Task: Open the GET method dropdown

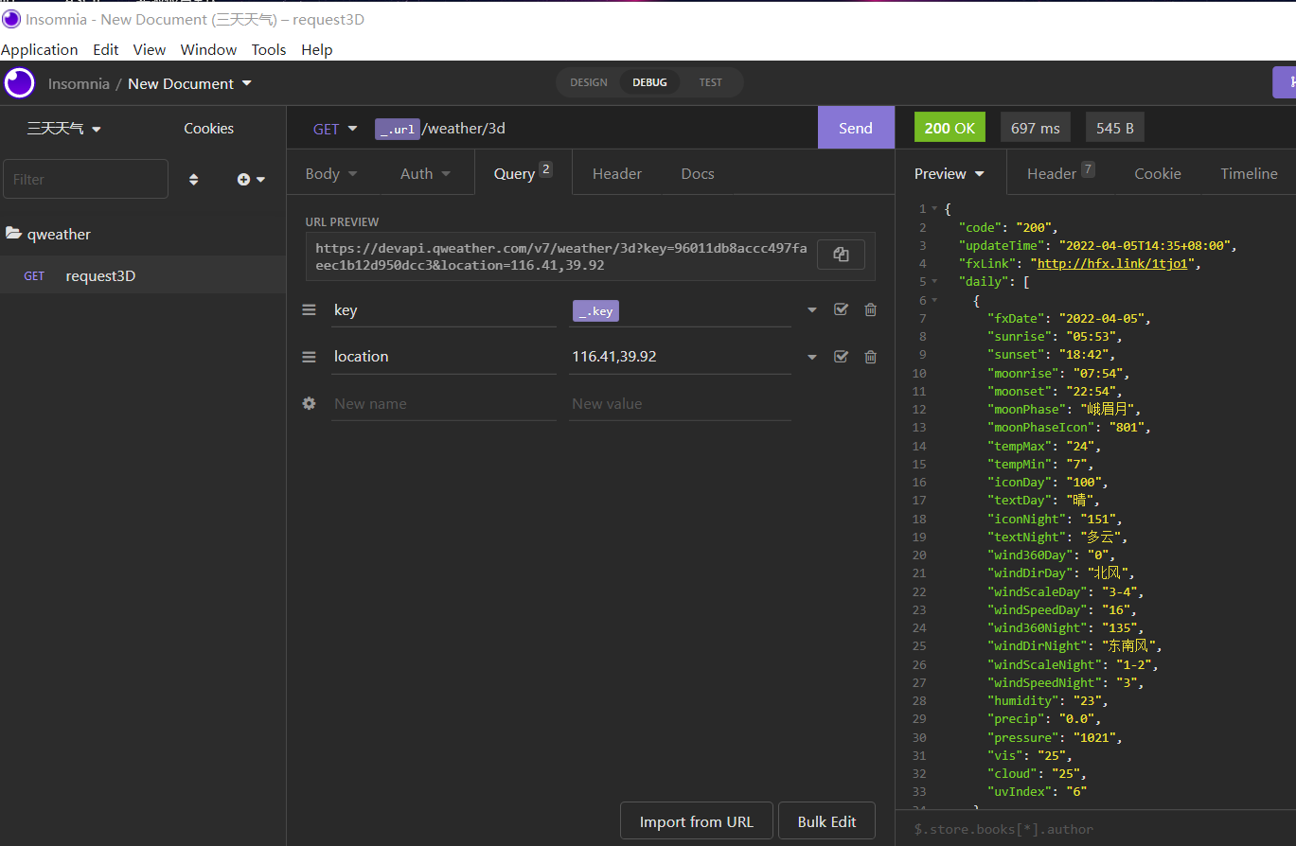Action: coord(336,129)
